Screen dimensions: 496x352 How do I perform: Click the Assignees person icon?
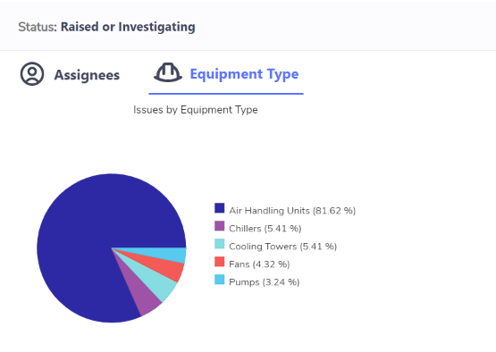tap(32, 74)
